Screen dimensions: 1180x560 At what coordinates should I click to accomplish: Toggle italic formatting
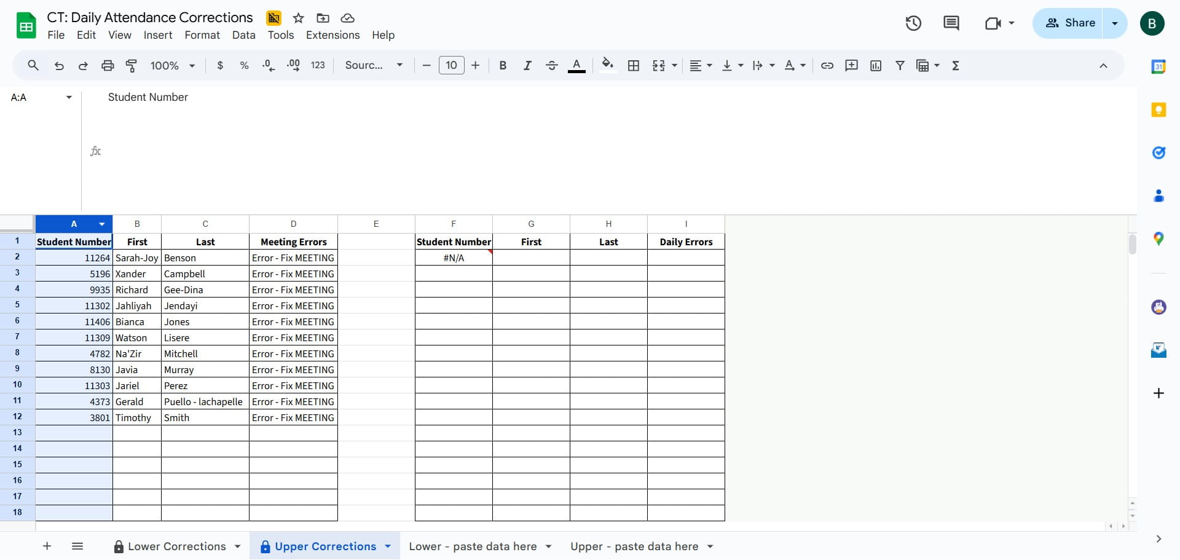(x=527, y=65)
